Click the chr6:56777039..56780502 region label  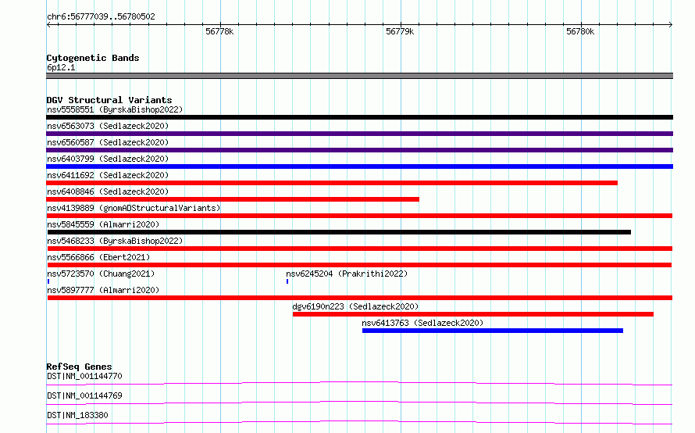tap(101, 16)
